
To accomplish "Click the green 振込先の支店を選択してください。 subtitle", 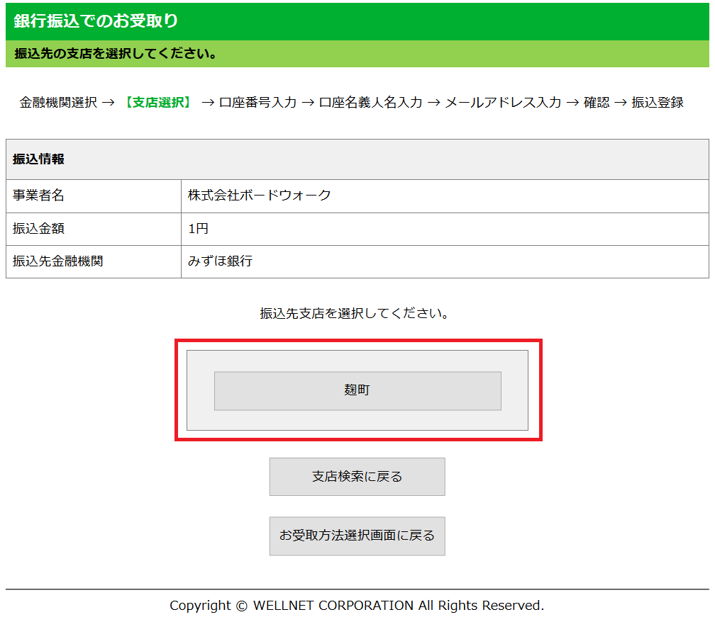I will [116, 54].
